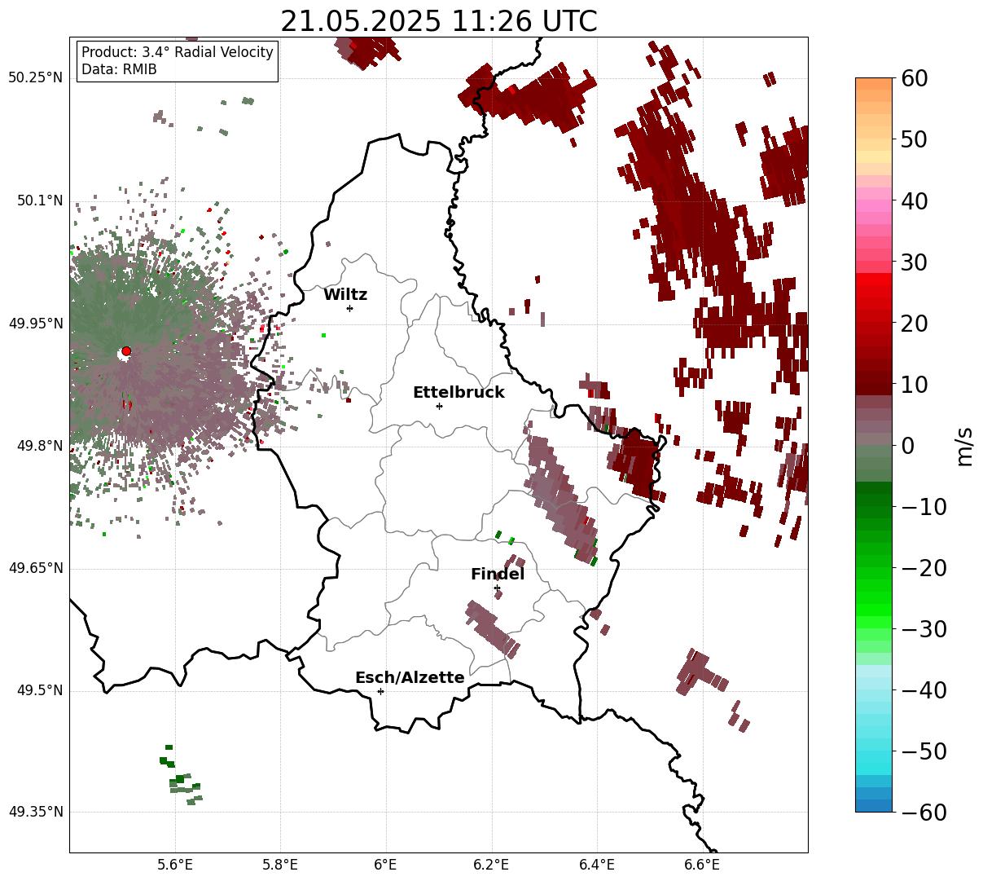Click the 'Data: RMIB' label
The width and height of the screenshot is (983, 881).
pos(119,70)
